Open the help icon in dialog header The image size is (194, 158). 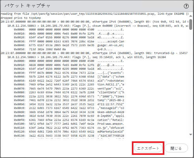coord(186,6)
